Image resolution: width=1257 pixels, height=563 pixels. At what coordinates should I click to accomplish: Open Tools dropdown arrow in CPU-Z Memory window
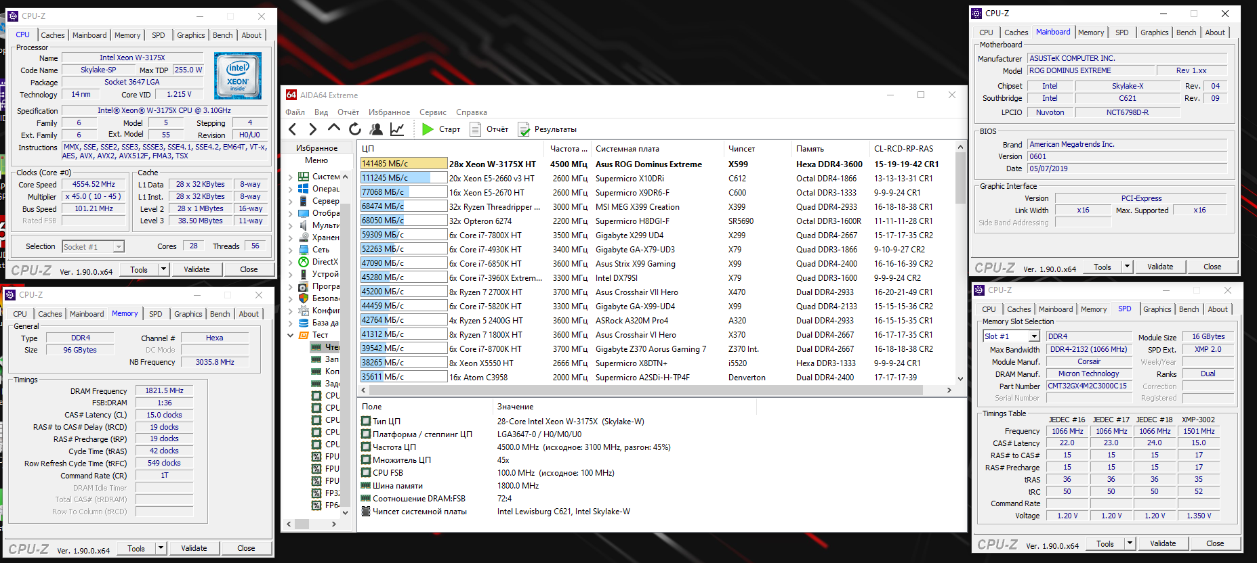tap(161, 548)
